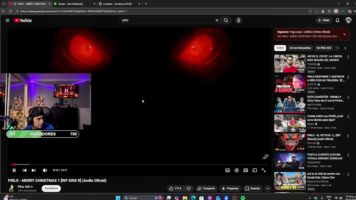Screen dimensions: 356x200
Task: Close the PIRLO - MERRY CHRISTMAS tab
Action: [50, 4]
